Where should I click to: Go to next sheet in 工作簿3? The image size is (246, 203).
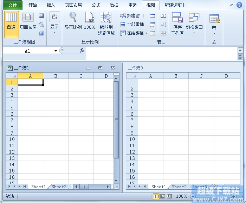140,187
